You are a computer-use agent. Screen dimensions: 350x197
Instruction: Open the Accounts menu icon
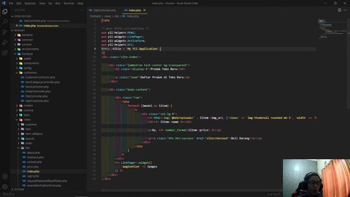pos(5,176)
